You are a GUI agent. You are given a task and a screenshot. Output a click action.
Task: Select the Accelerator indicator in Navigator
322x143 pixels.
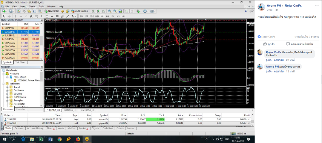(x=19, y=104)
